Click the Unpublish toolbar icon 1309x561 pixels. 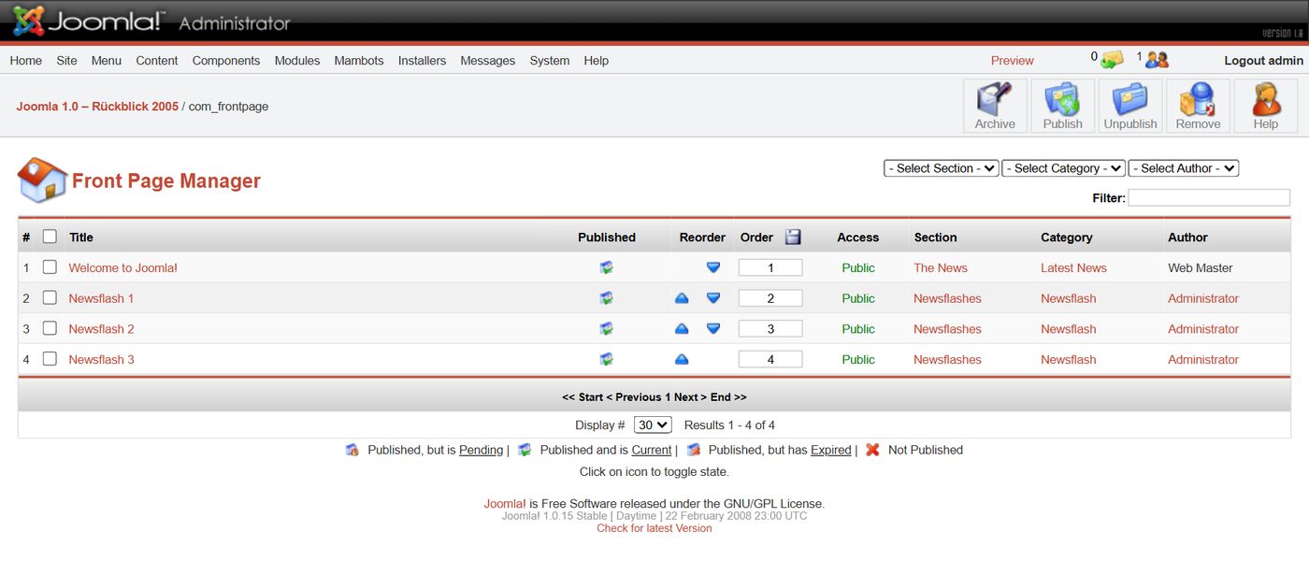1130,106
